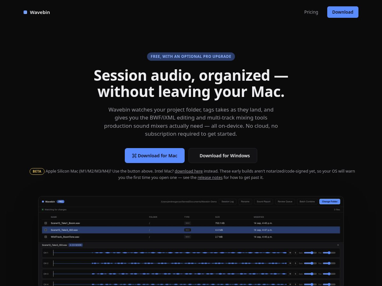This screenshot has height=286, width=382.
Task: Check the box for Scene12_Take3_ISO.wav
Action: click(46, 230)
